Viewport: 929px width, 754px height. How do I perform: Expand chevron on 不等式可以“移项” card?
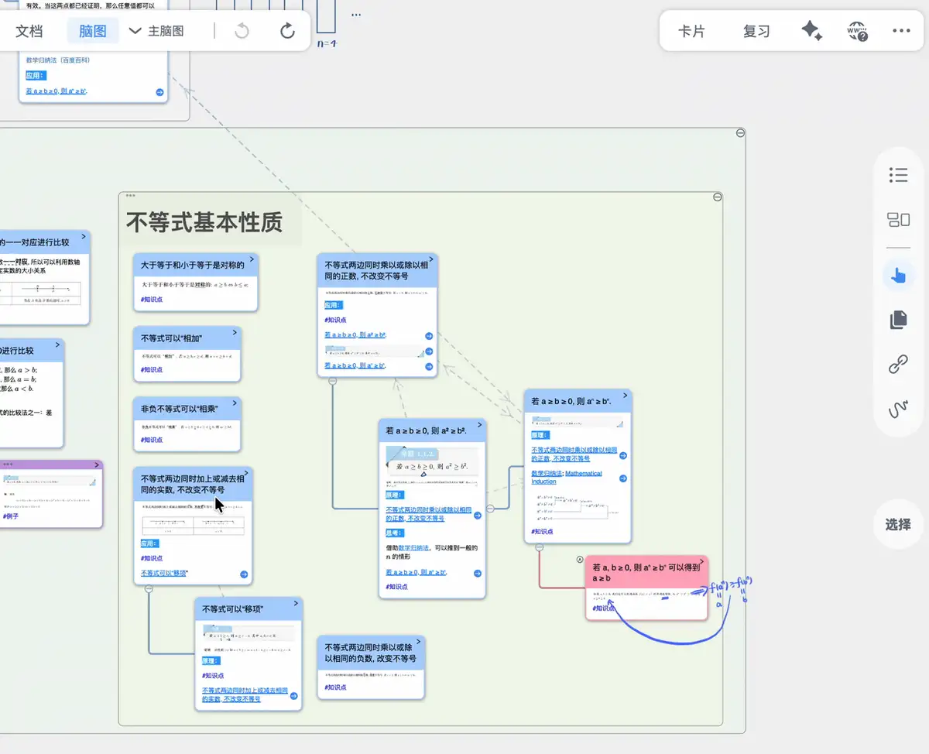(x=296, y=602)
